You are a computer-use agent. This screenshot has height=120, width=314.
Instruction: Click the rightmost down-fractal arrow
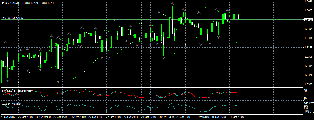coord(219,37)
